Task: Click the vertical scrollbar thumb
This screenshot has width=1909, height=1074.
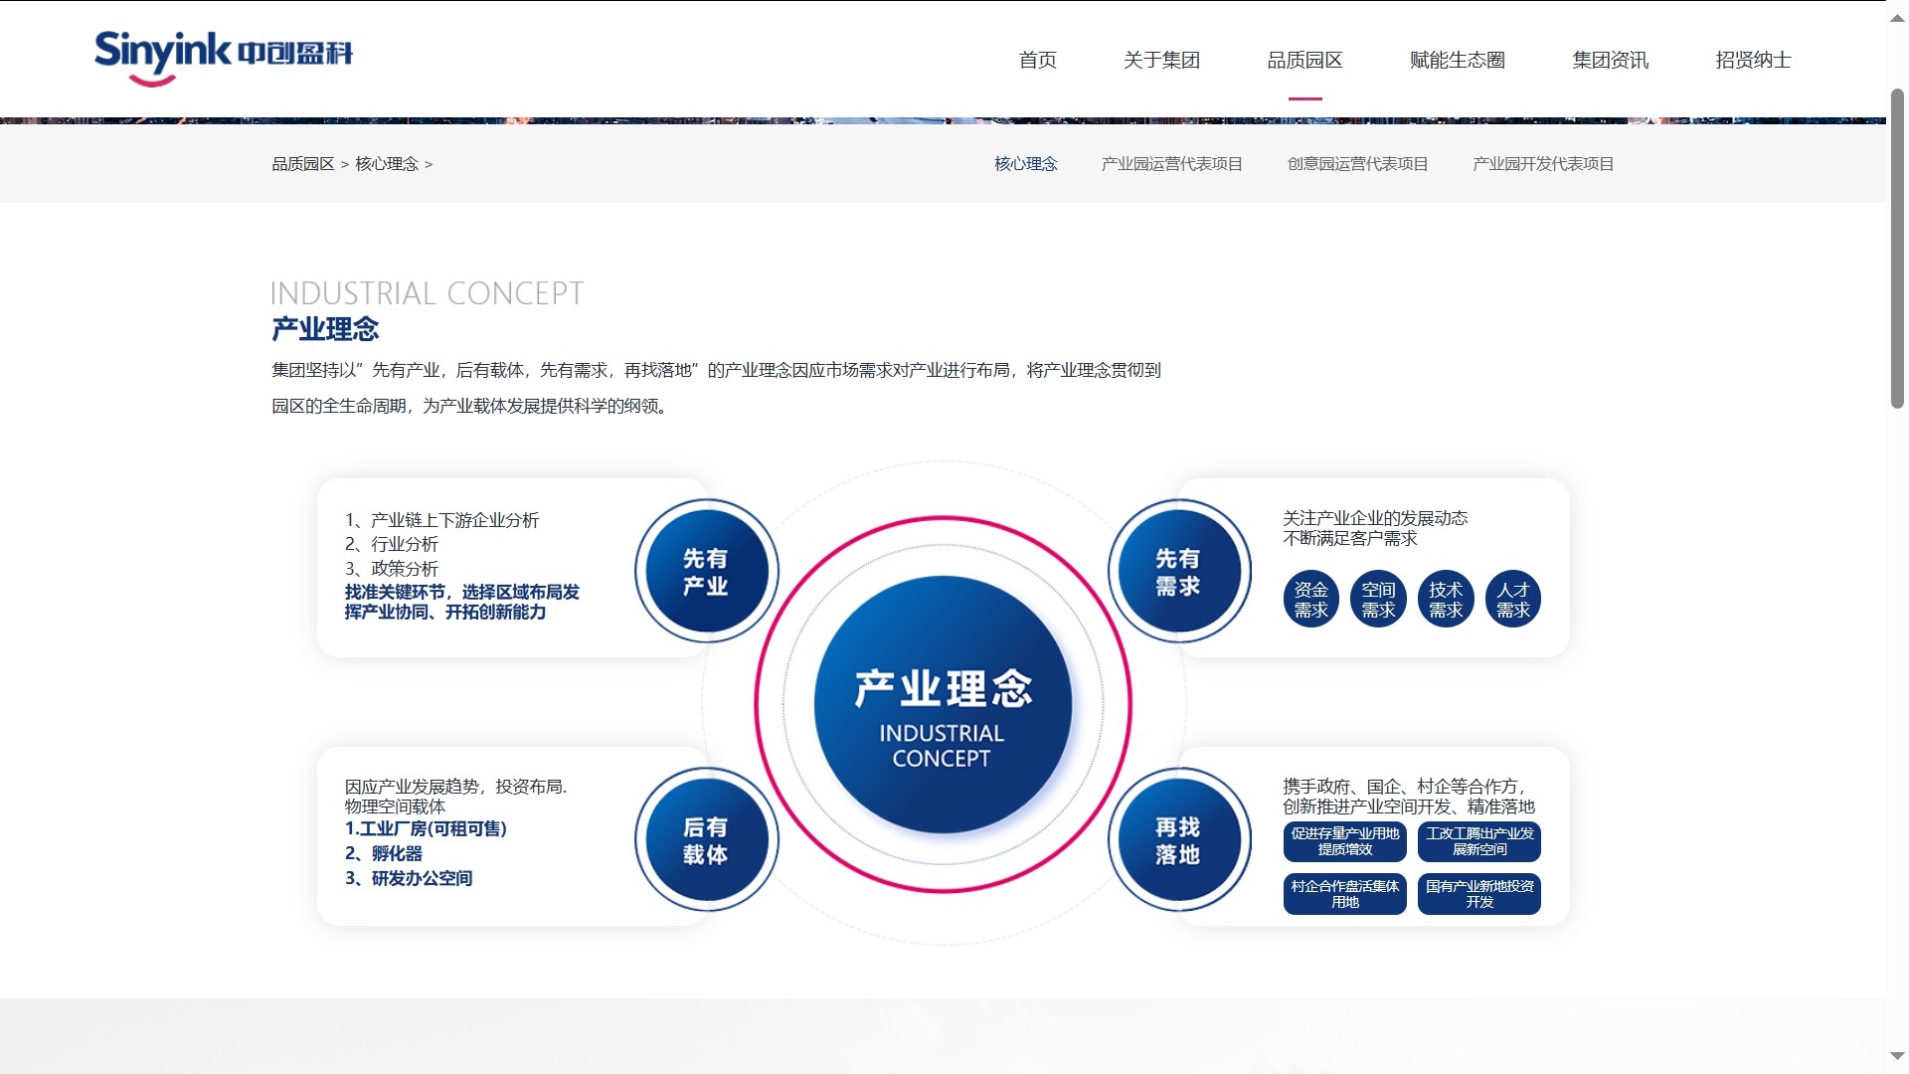Action: [1897, 249]
